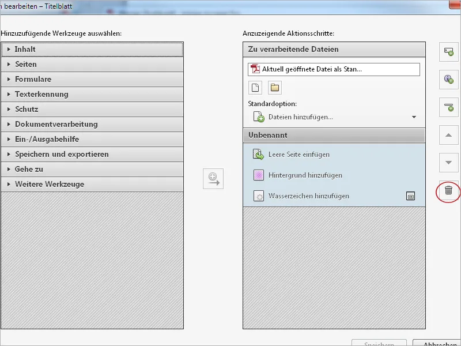This screenshot has height=346, width=461.
Task: Move the selected step down
Action: pyautogui.click(x=449, y=163)
